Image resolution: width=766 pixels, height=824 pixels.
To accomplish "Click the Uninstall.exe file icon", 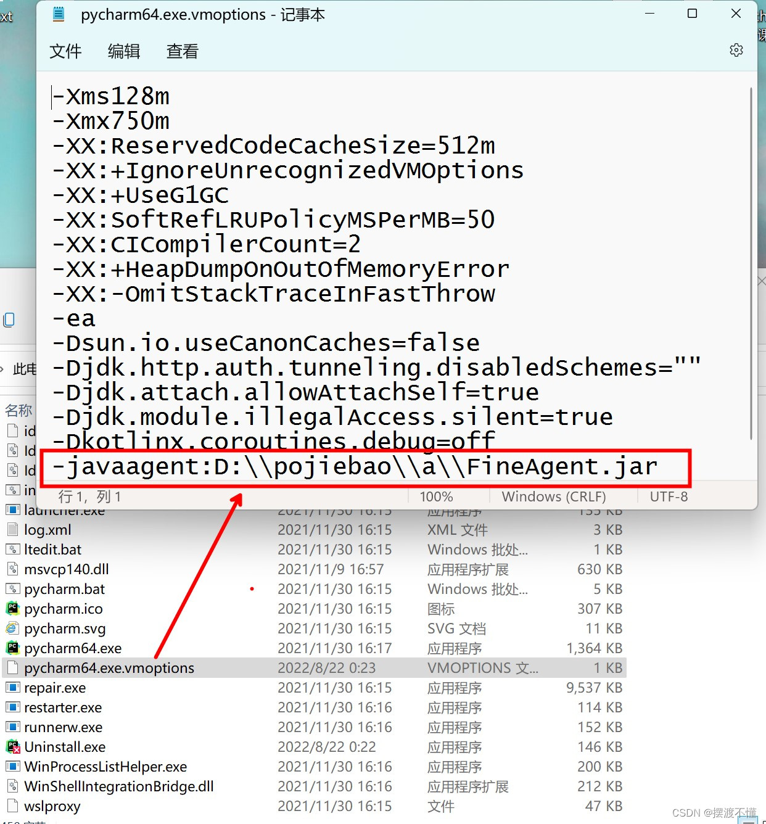I will tap(13, 747).
